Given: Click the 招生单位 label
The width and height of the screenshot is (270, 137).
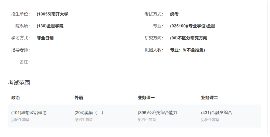Looking at the screenshot, I should click(x=20, y=14).
